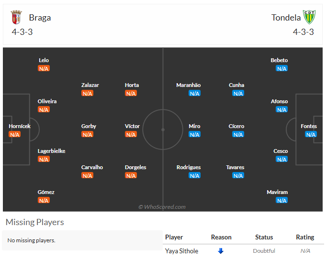Click the Braga club crest icon
Image resolution: width=326 pixels, height=259 pixels.
[x=16, y=17]
